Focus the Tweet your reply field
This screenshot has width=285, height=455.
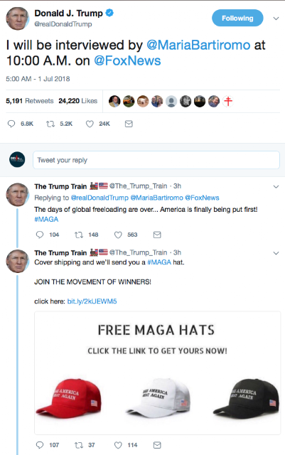coord(156,160)
